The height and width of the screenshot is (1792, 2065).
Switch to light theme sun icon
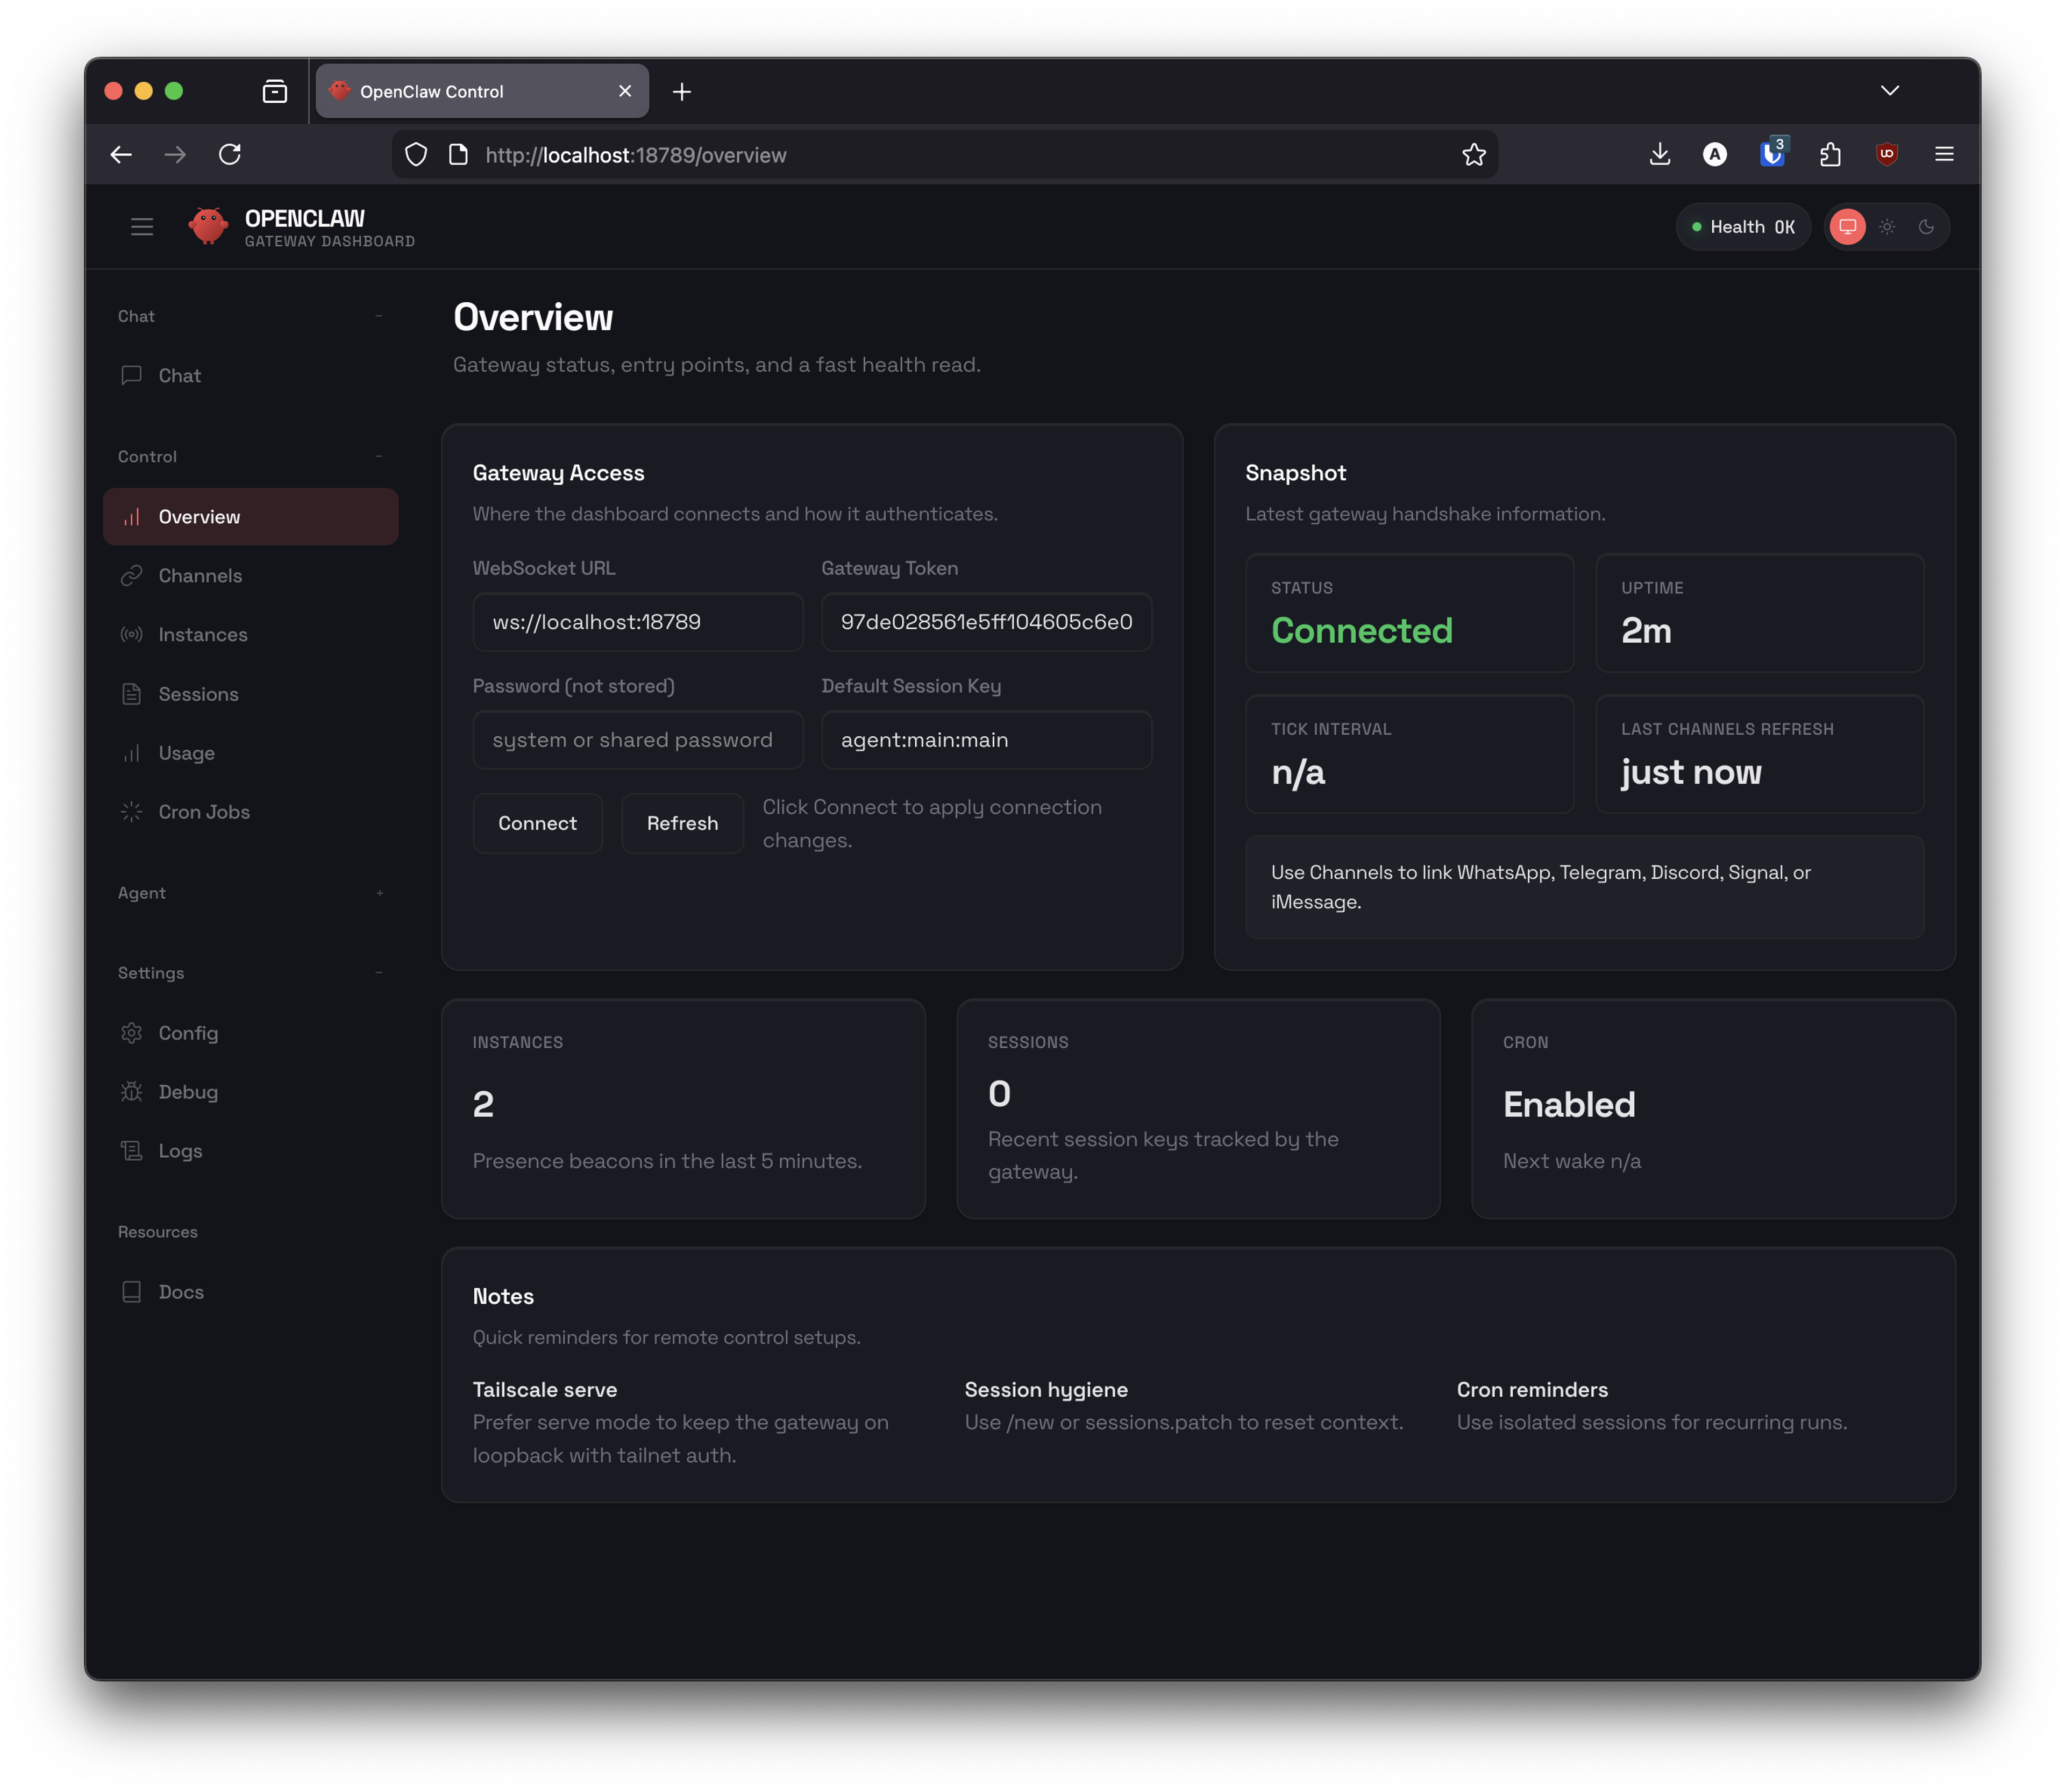(1887, 227)
